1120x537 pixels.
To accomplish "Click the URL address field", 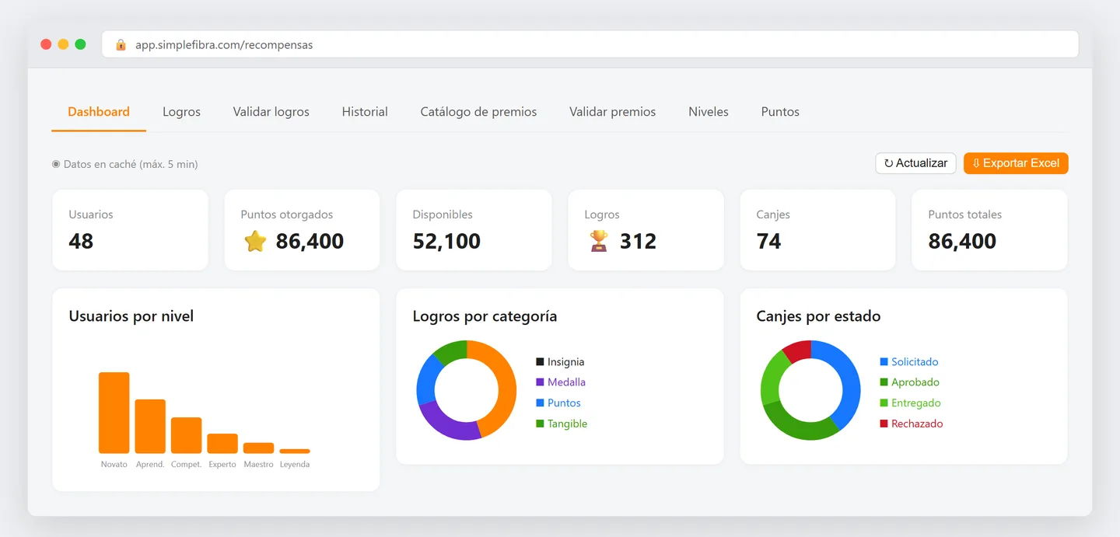I will pos(590,44).
